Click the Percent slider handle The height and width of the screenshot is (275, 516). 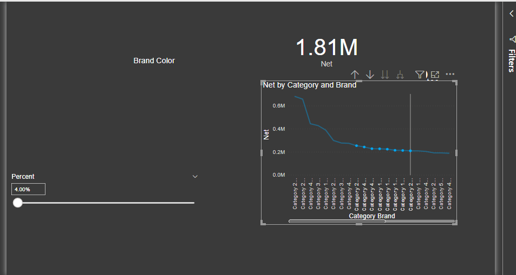tap(17, 203)
